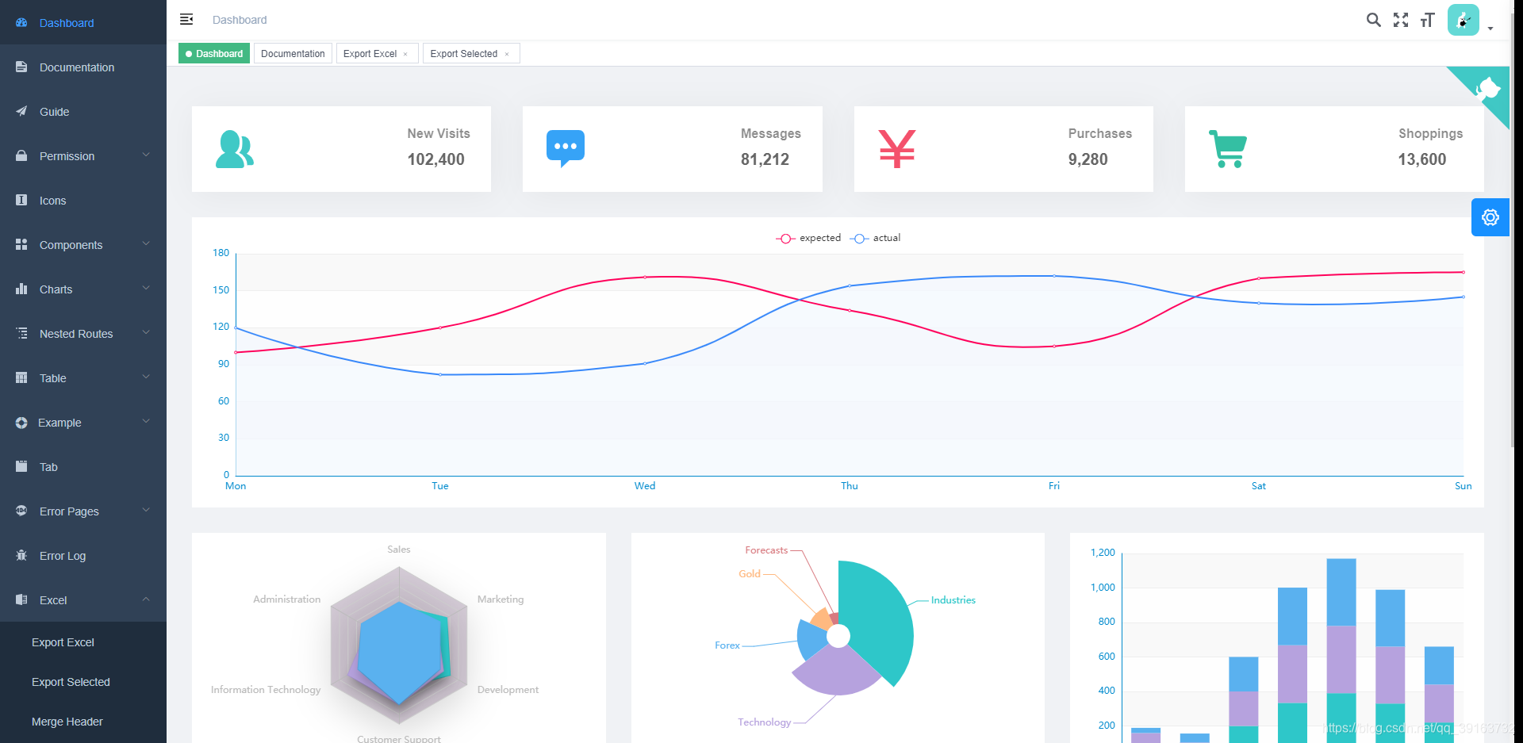Click the Permission lock icon
This screenshot has width=1523, height=743.
point(21,156)
